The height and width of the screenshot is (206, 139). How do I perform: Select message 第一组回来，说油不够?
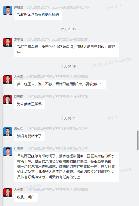click(x=60, y=84)
